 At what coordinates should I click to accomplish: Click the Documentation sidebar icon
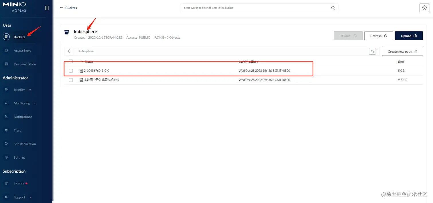tap(6, 64)
